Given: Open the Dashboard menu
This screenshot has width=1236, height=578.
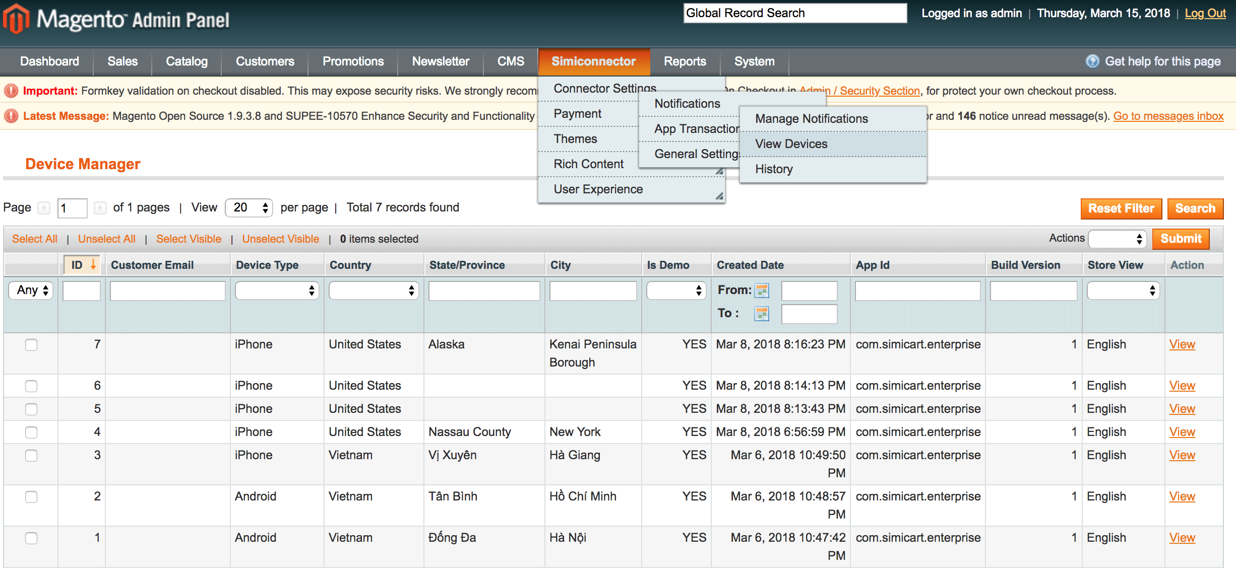Looking at the screenshot, I should click(49, 61).
